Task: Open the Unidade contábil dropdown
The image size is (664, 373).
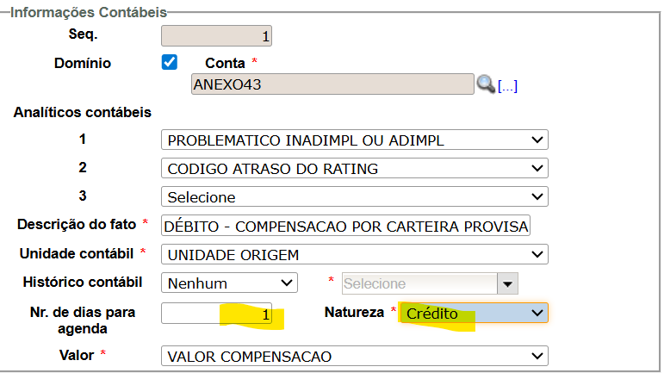Action: coord(354,254)
